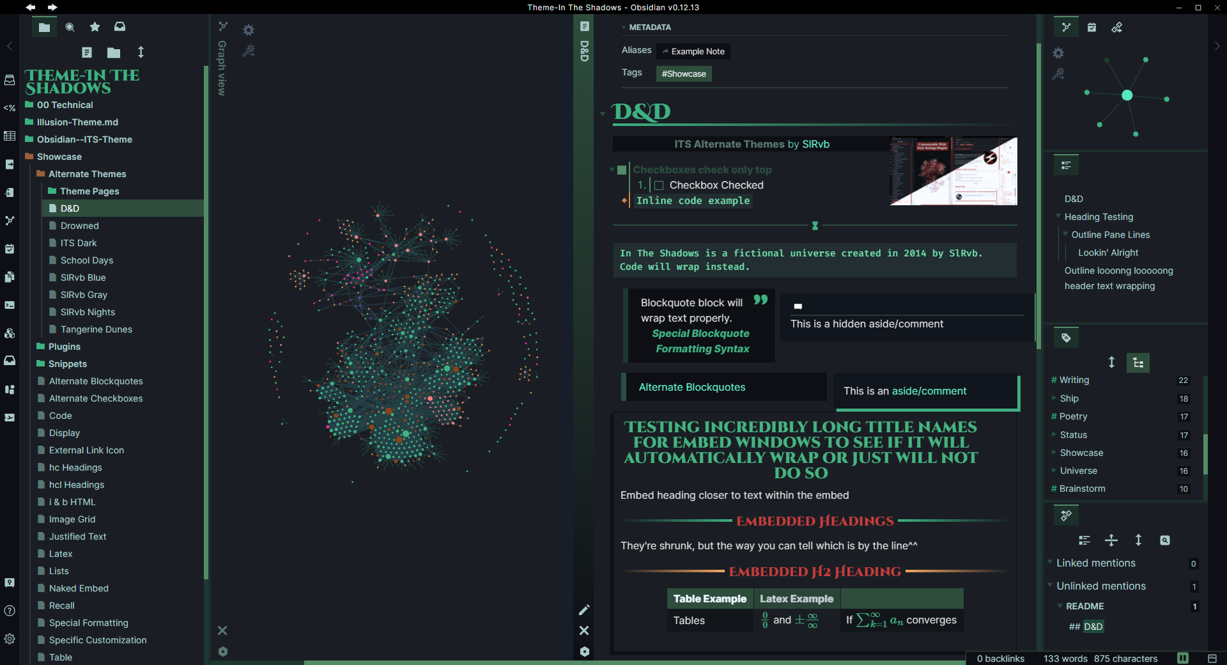Click the tag pane scrollbar thumb
1227x665 pixels.
click(1205, 455)
